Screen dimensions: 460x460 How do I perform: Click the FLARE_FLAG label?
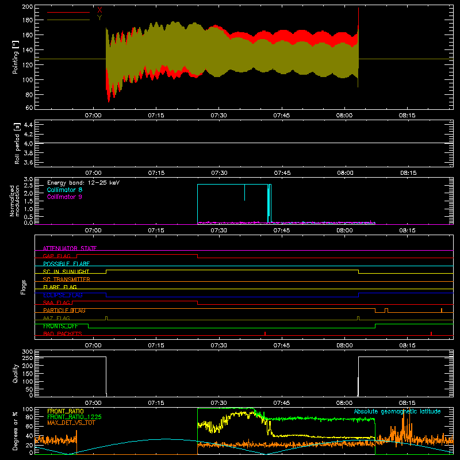click(60, 287)
